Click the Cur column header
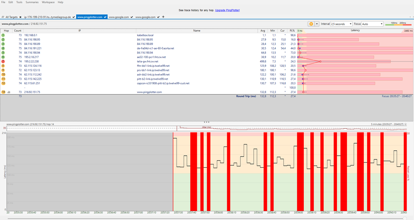Image resolution: width=414 pixels, height=220 pixels. pyautogui.click(x=282, y=31)
